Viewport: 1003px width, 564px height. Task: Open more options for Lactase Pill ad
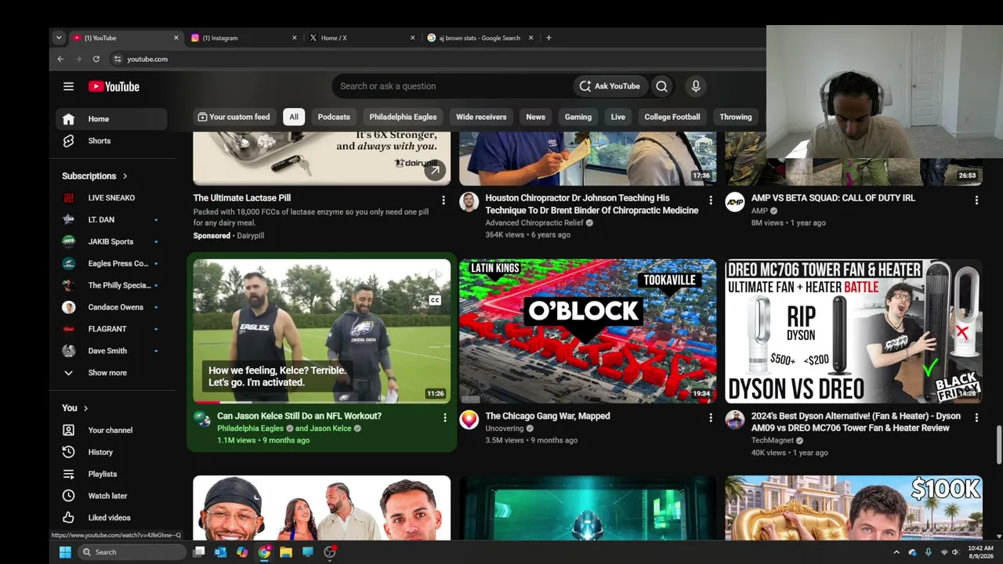(444, 200)
